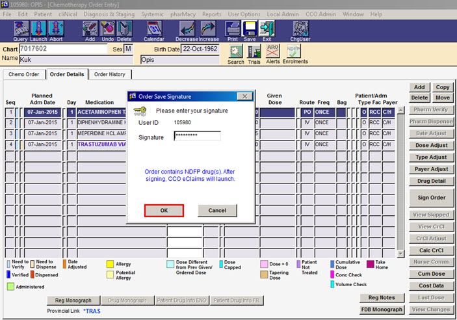457x320 pixels.
Task: Click the Calc CrCl button
Action: point(432,250)
